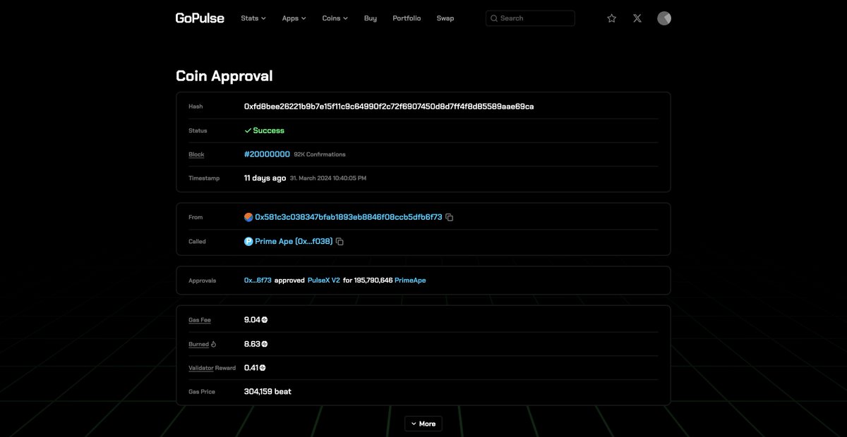This screenshot has width=847, height=437.
Task: Switch to the Portfolio page
Action: click(407, 18)
